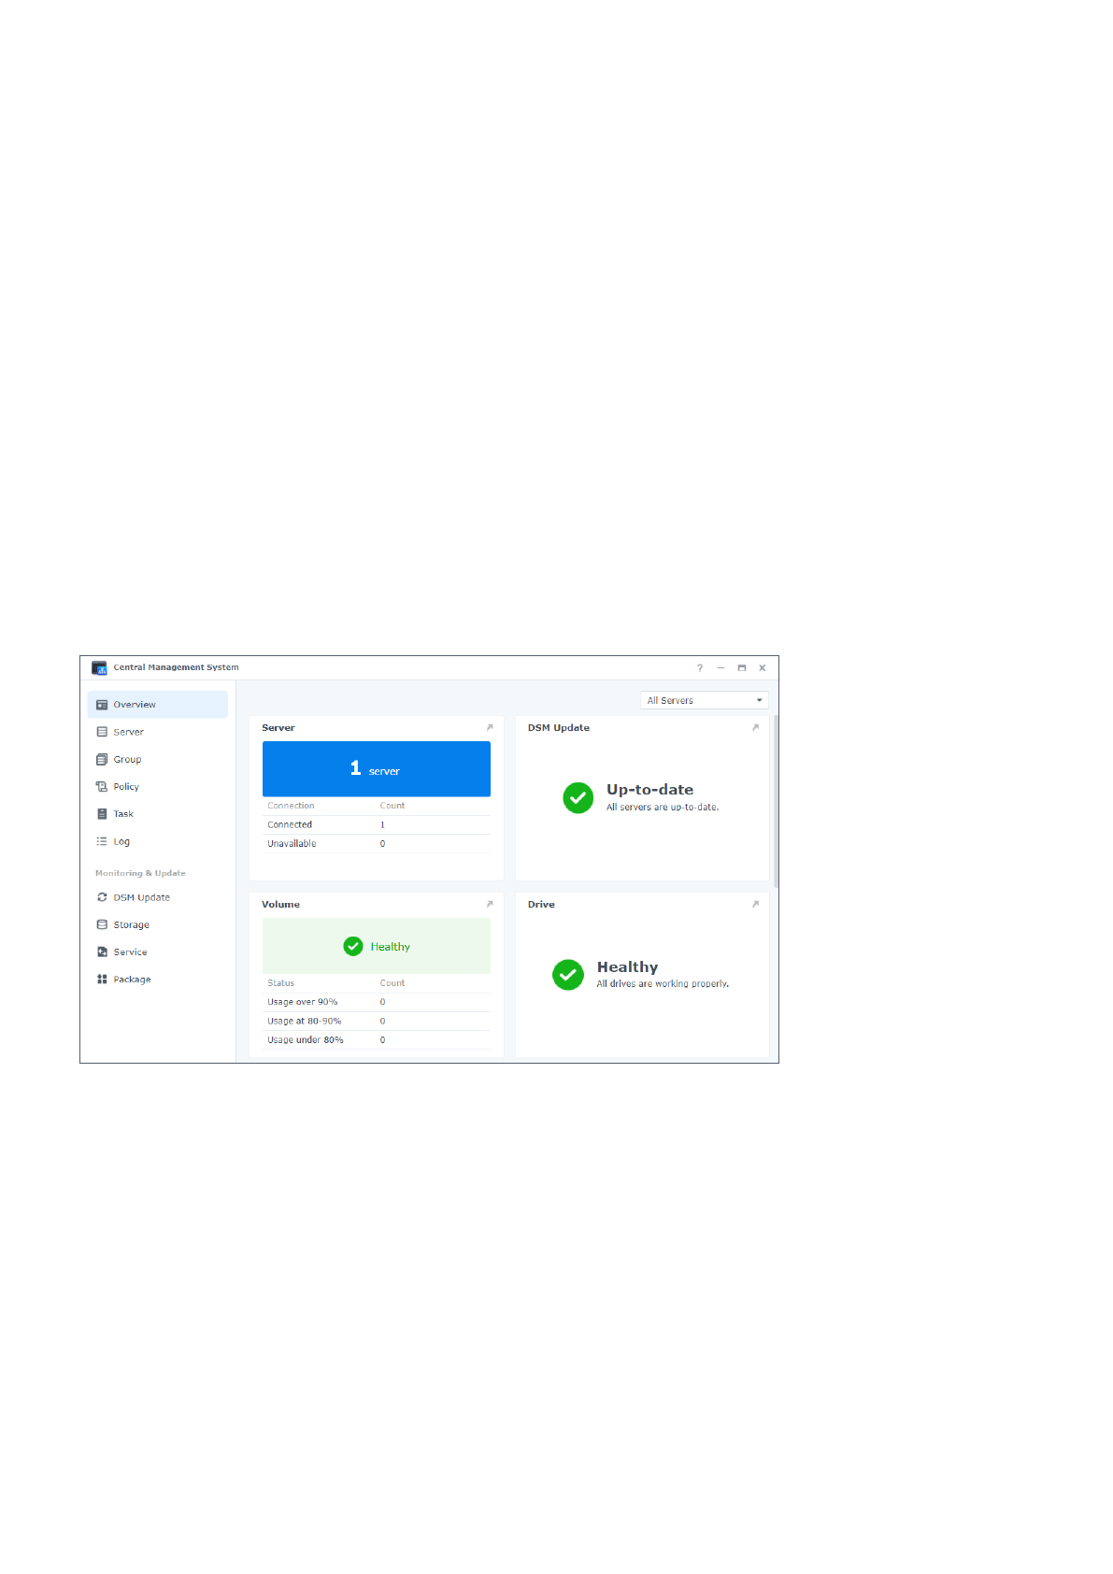Click the Overview icon in sidebar

click(x=102, y=705)
